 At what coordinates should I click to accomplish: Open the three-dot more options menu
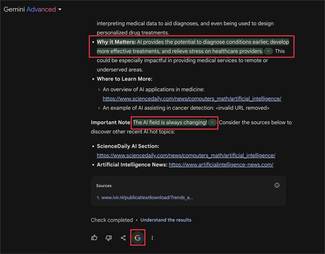tap(152, 238)
